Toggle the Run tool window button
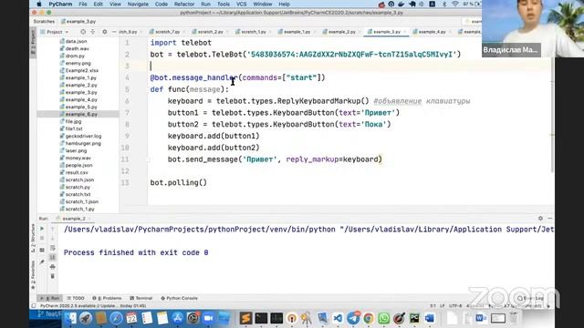 point(50,298)
